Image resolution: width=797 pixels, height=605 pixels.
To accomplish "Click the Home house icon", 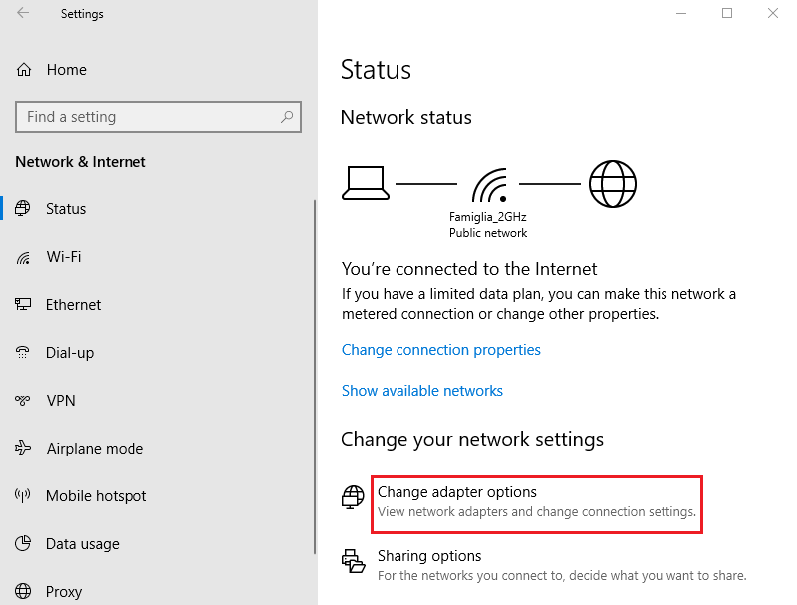I will pyautogui.click(x=23, y=70).
